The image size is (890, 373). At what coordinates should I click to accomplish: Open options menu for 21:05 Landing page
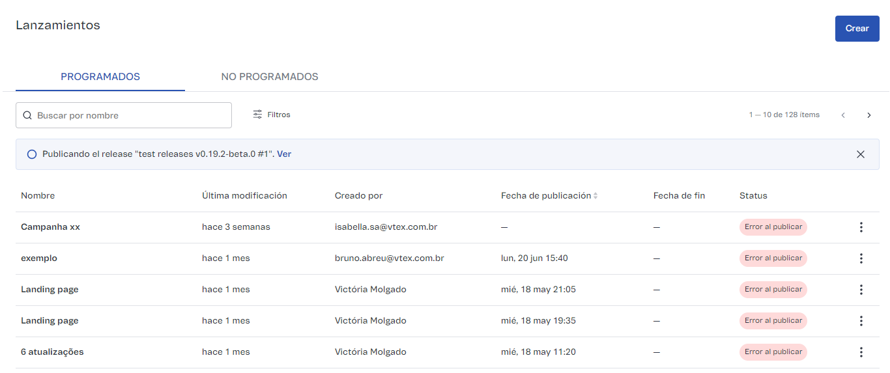(861, 290)
